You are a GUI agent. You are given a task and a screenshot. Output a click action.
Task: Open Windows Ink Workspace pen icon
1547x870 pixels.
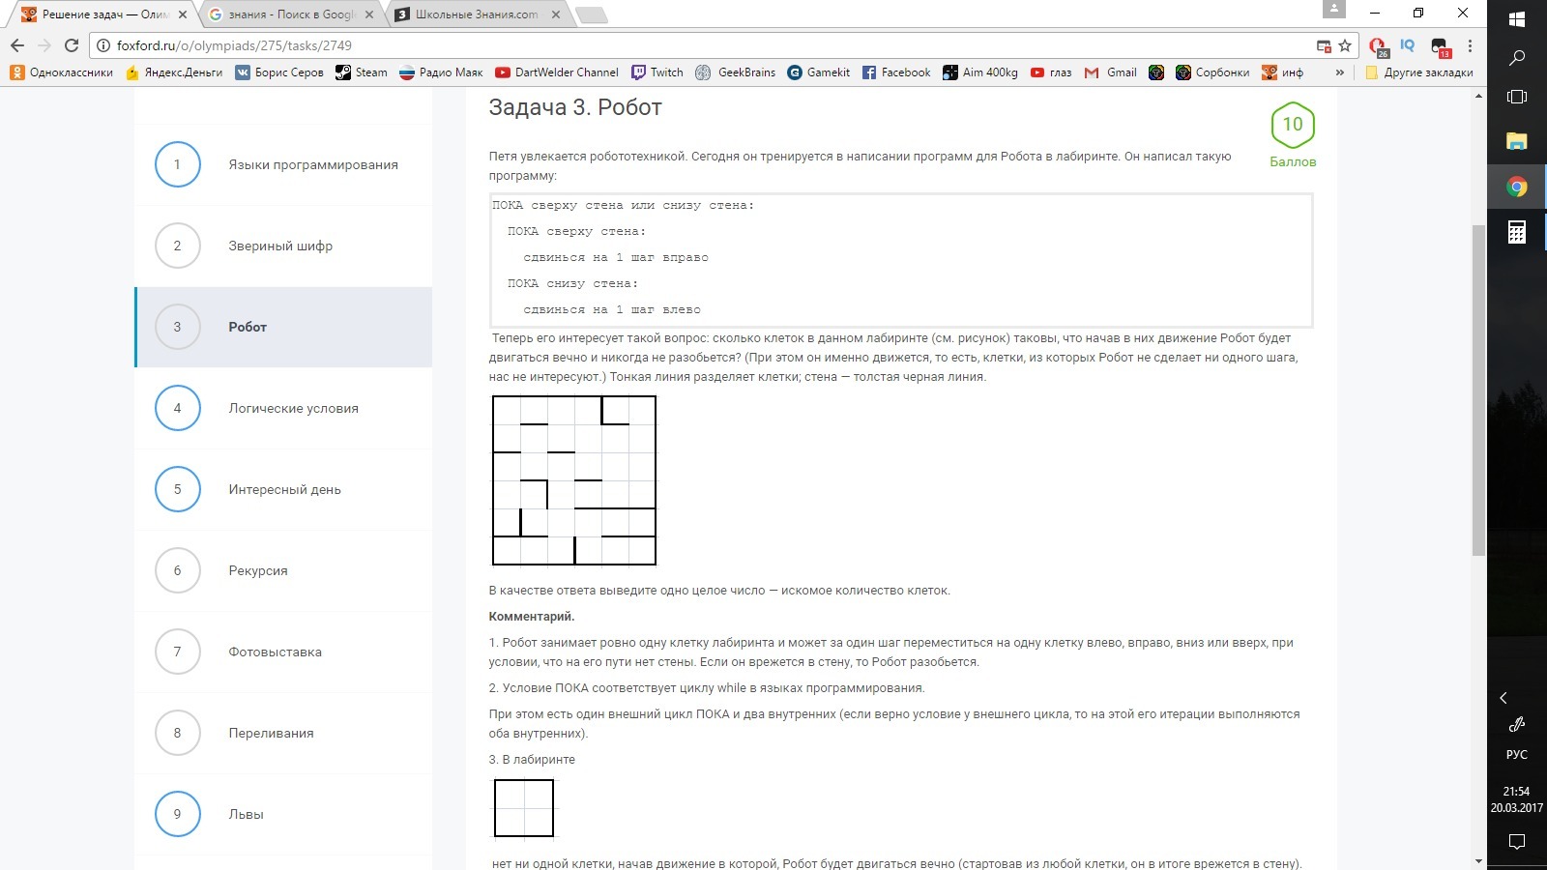tap(1517, 724)
